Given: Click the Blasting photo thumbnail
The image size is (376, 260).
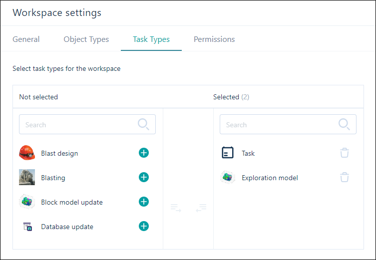Looking at the screenshot, I should click(x=27, y=177).
